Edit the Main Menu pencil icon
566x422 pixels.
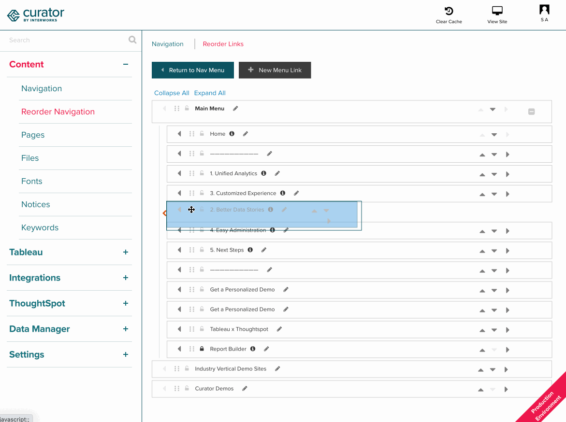[235, 109]
